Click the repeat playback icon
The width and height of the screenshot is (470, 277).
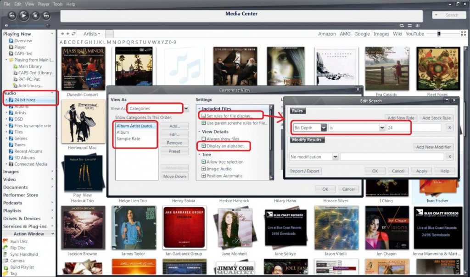(402, 26)
